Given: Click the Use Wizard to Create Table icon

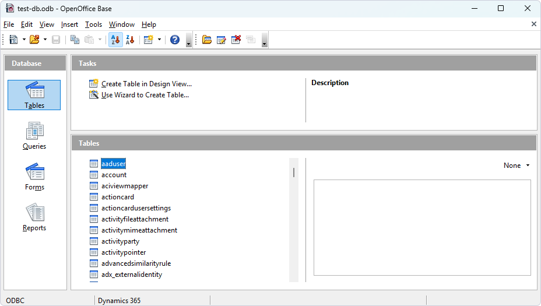Looking at the screenshot, I should 93,94.
